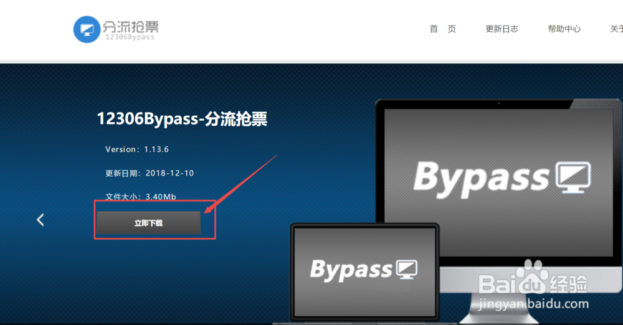Click the 分流抢票 blue monitor logo icon
This screenshot has height=325, width=623.
point(87,29)
